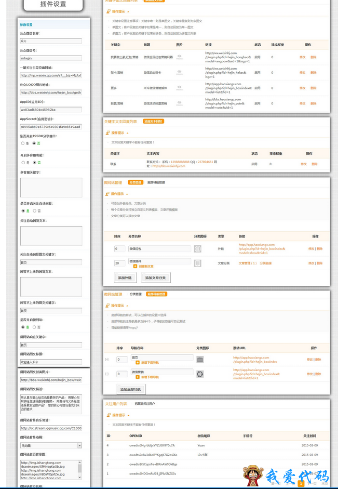
Task: Click plus icon under 首页 navigation name
Action: [138, 363]
